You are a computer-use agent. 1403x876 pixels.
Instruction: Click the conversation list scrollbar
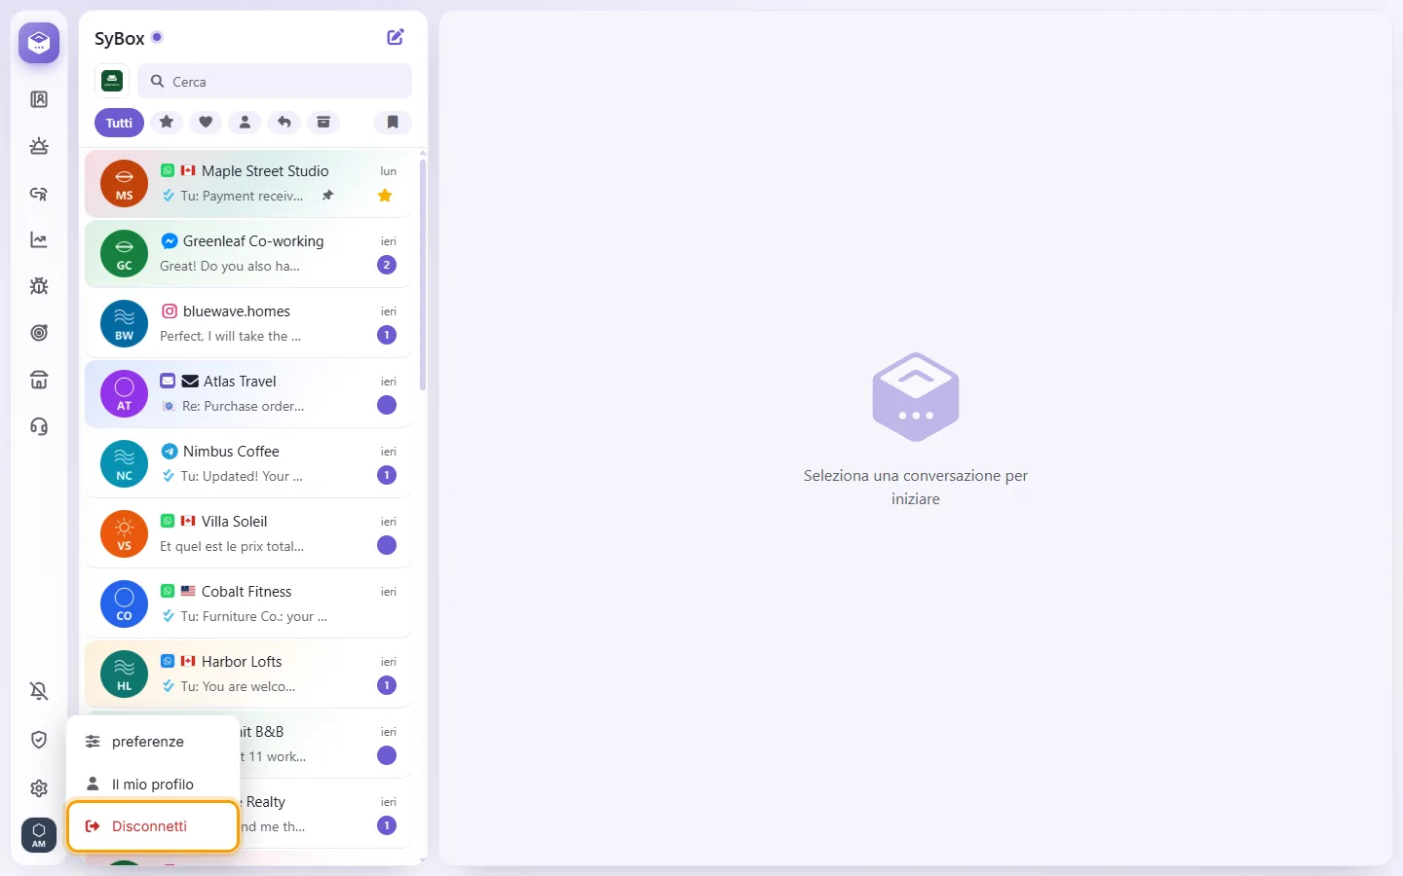(423, 275)
